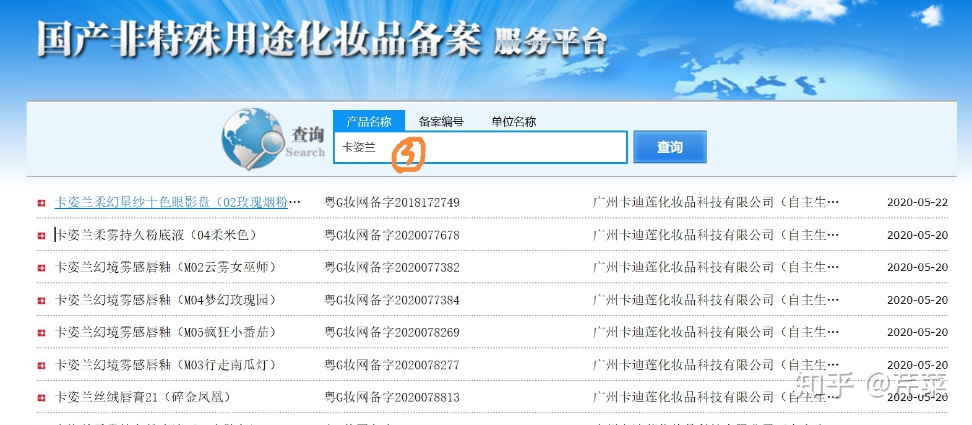Click record number 粤G妆网备字2020077384
Image resolution: width=972 pixels, height=425 pixels.
392,300
